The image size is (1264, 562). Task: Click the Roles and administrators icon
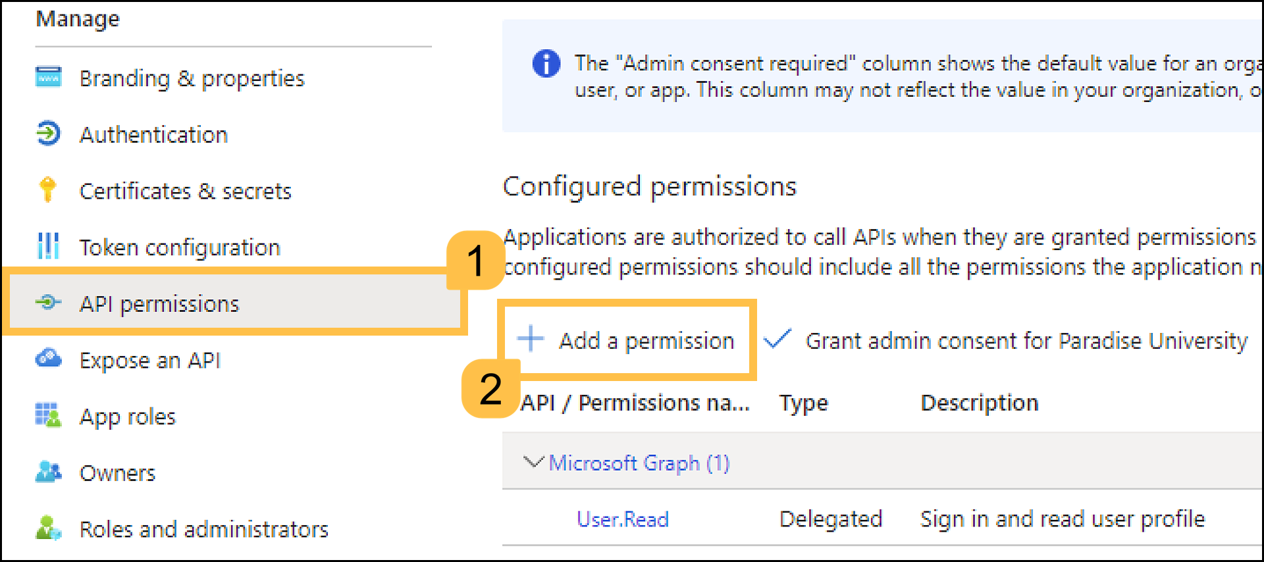(48, 528)
